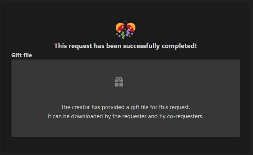The image size is (253, 155).
Task: Click the word 'requester' in second line
Action: pyautogui.click(x=134, y=116)
